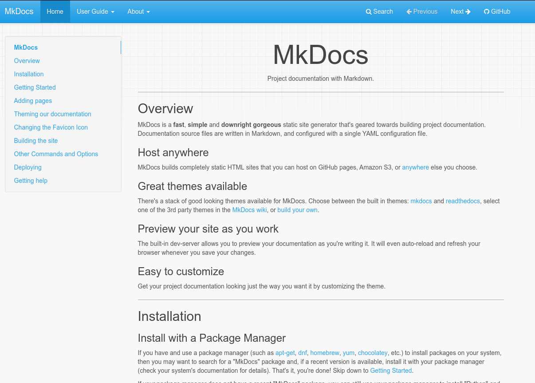
Task: Follow the 'anywhere' hosting link
Action: pyautogui.click(x=416, y=167)
